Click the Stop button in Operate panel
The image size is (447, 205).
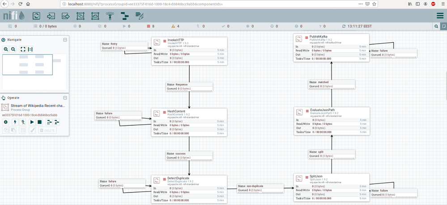(40, 122)
